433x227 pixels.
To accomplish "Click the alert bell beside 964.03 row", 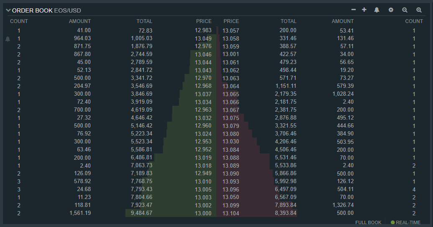I will click(x=8, y=39).
